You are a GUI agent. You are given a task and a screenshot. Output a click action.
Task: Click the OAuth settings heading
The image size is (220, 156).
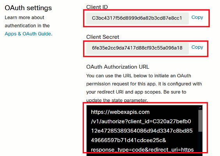coord(28,8)
